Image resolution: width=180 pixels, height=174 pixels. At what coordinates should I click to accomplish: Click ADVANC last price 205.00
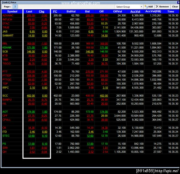pyautogui.click(x=31, y=16)
